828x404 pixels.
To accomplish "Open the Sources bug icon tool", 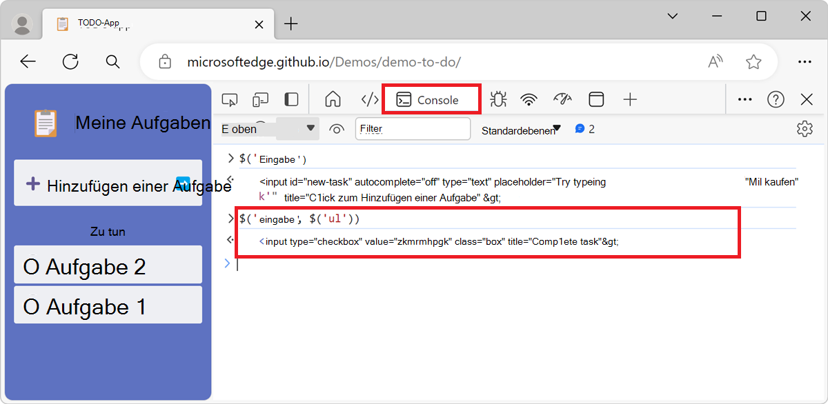I will [x=497, y=100].
